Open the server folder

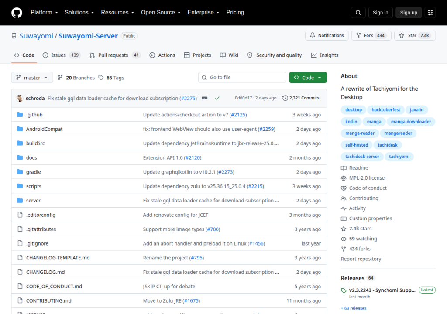point(33,200)
